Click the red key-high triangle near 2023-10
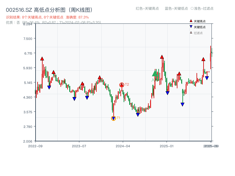Viewport: 235px width, 176px height. click(100, 77)
